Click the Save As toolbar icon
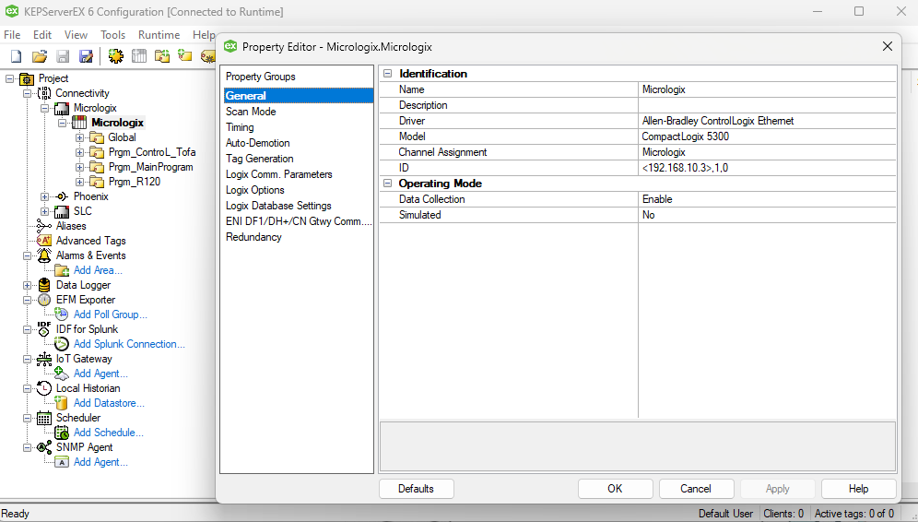The height and width of the screenshot is (522, 918). (86, 56)
